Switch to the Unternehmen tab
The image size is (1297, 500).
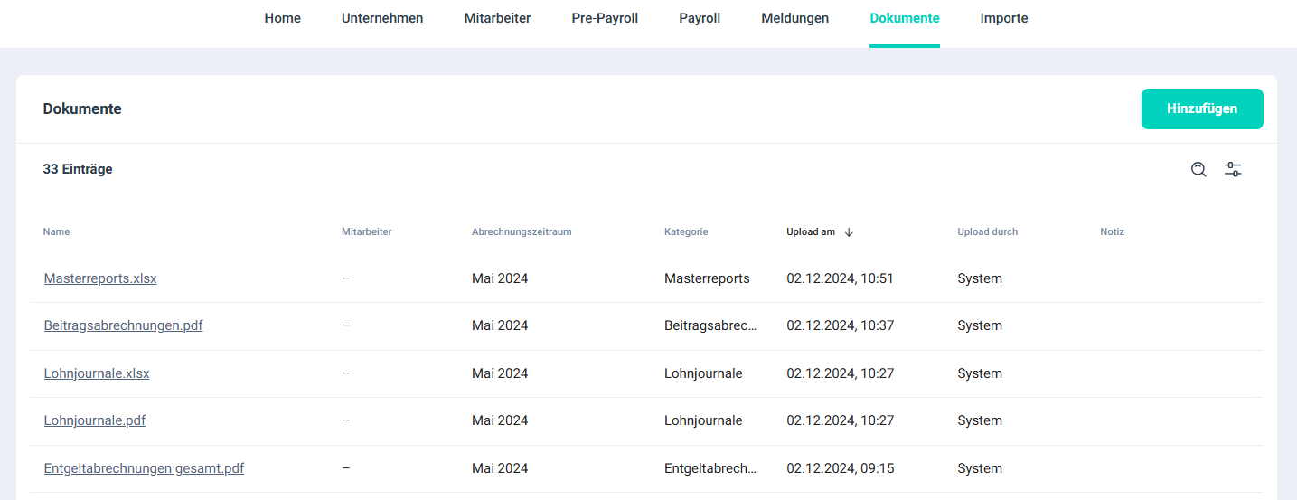point(382,18)
